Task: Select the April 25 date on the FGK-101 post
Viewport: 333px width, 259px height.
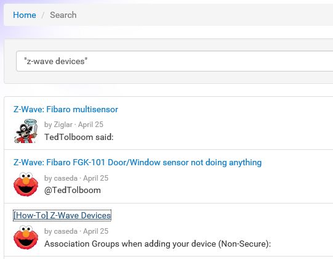Action: (x=96, y=178)
